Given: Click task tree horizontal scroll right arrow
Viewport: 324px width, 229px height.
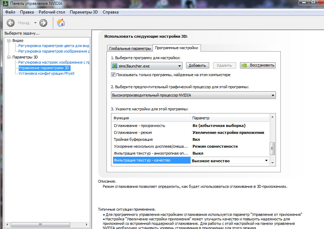Looking at the screenshot, I should 86,225.
